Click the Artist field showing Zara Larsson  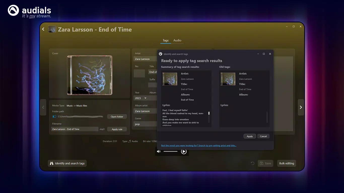tap(145, 59)
